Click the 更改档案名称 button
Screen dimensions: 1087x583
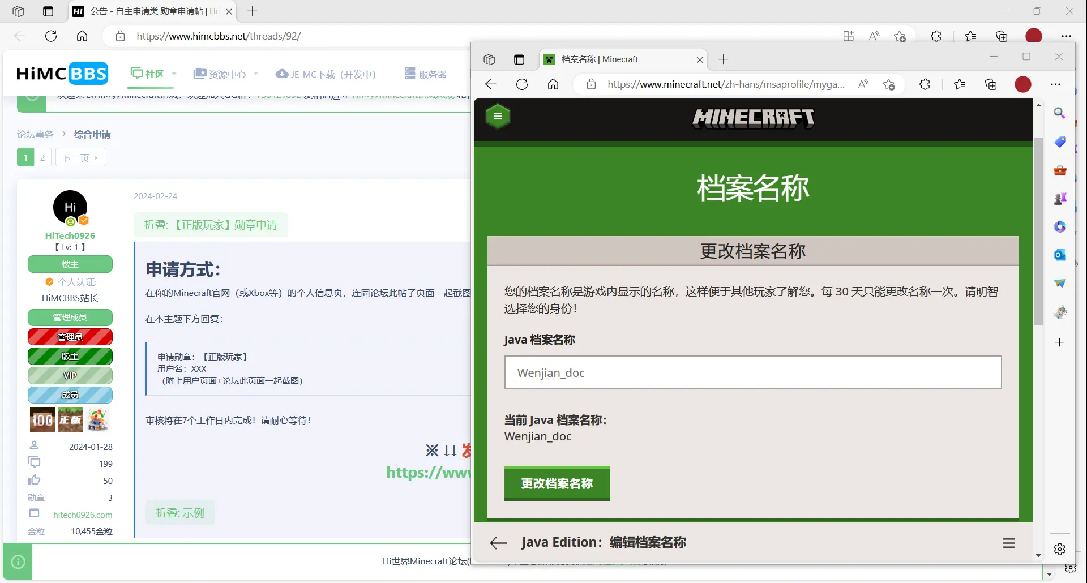[x=557, y=483]
